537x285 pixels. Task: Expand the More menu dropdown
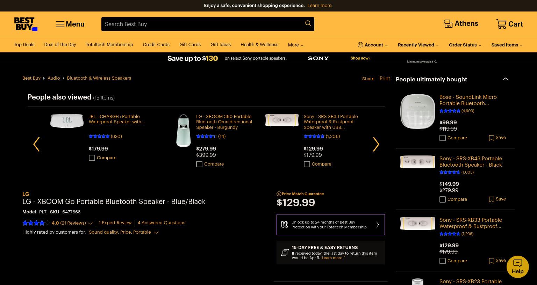(296, 45)
